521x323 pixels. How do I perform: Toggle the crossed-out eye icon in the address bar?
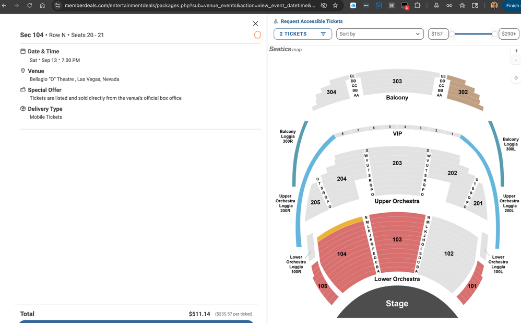coord(324,5)
